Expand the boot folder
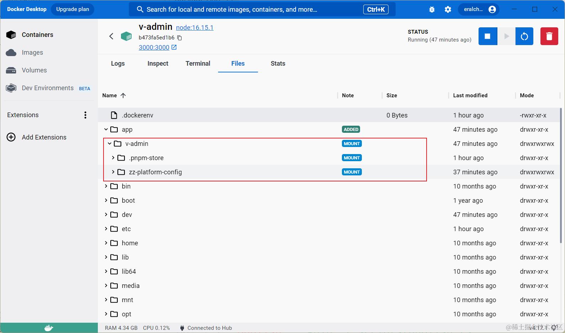The width and height of the screenshot is (565, 333). pos(106,201)
